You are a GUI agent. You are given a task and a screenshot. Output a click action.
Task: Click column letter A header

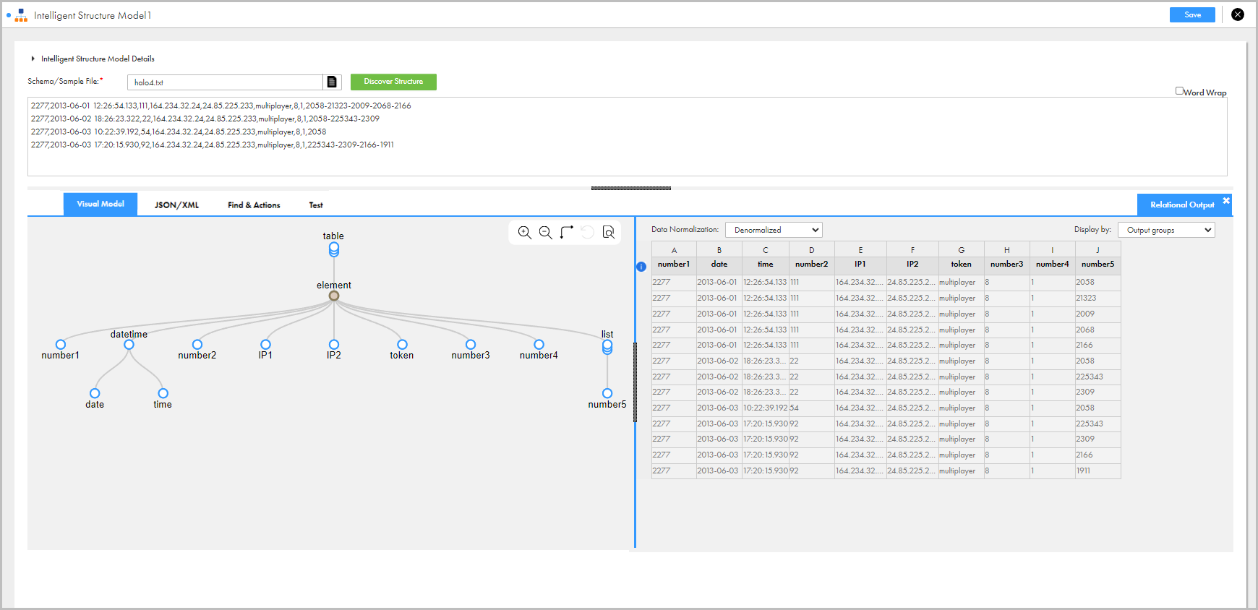[x=674, y=250]
